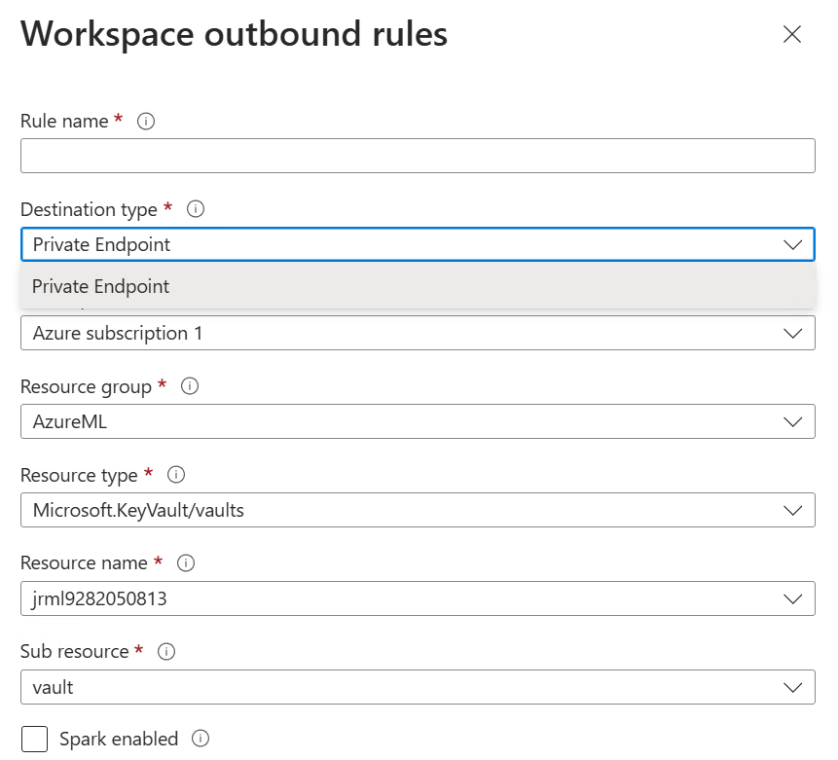The height and width of the screenshot is (760, 838).
Task: Click the Resource type info icon
Action: click(x=176, y=475)
